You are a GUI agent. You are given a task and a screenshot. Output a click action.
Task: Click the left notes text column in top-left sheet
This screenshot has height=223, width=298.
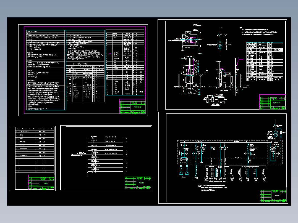(46, 70)
